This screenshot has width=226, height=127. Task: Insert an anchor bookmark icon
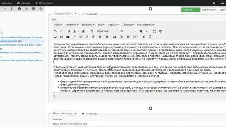pyautogui.click(x=87, y=37)
